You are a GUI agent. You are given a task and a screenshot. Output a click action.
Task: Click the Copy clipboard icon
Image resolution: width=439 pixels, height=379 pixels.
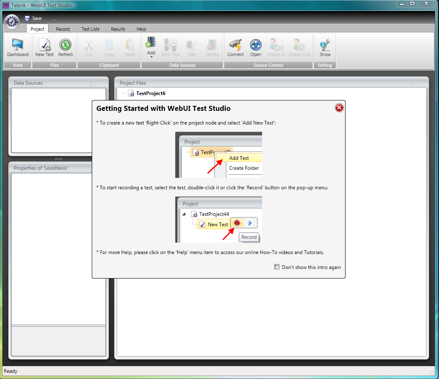(x=109, y=48)
